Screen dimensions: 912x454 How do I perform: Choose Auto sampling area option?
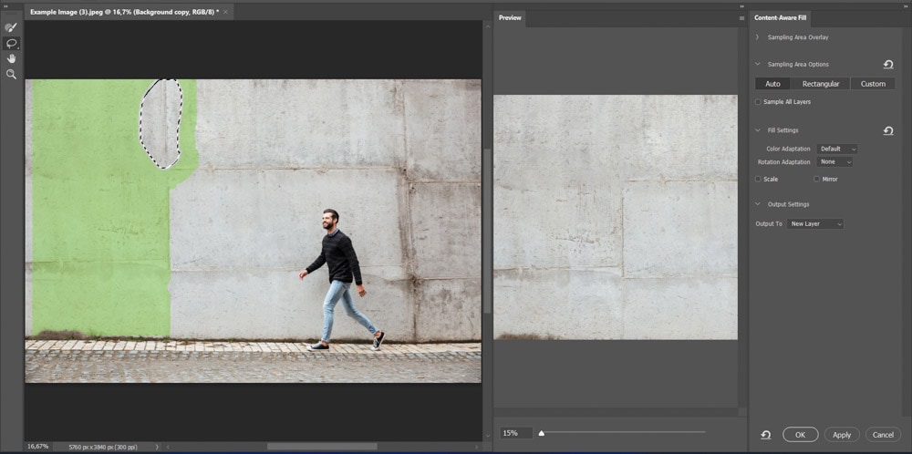772,84
